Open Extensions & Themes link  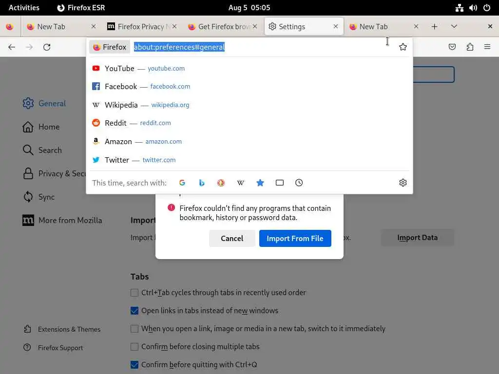click(x=62, y=329)
